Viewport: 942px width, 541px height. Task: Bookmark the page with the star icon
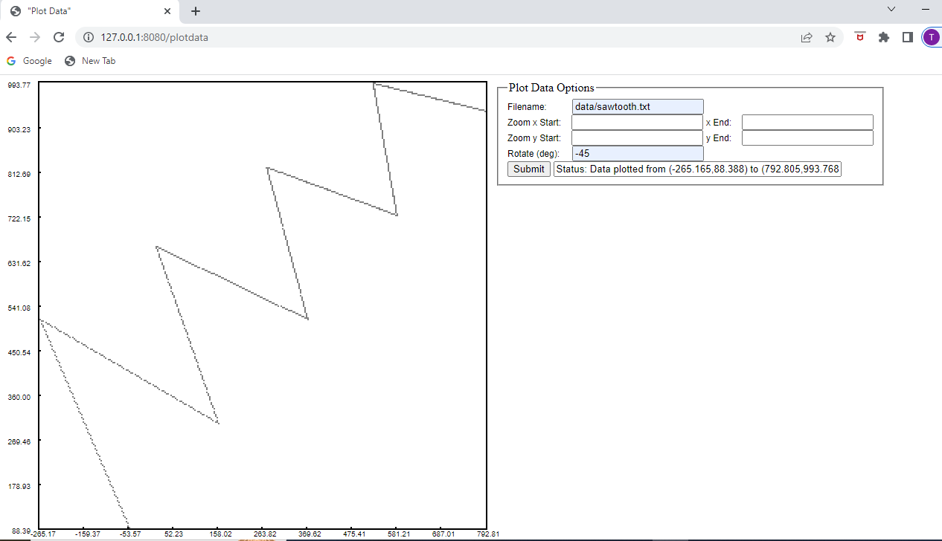pos(830,36)
